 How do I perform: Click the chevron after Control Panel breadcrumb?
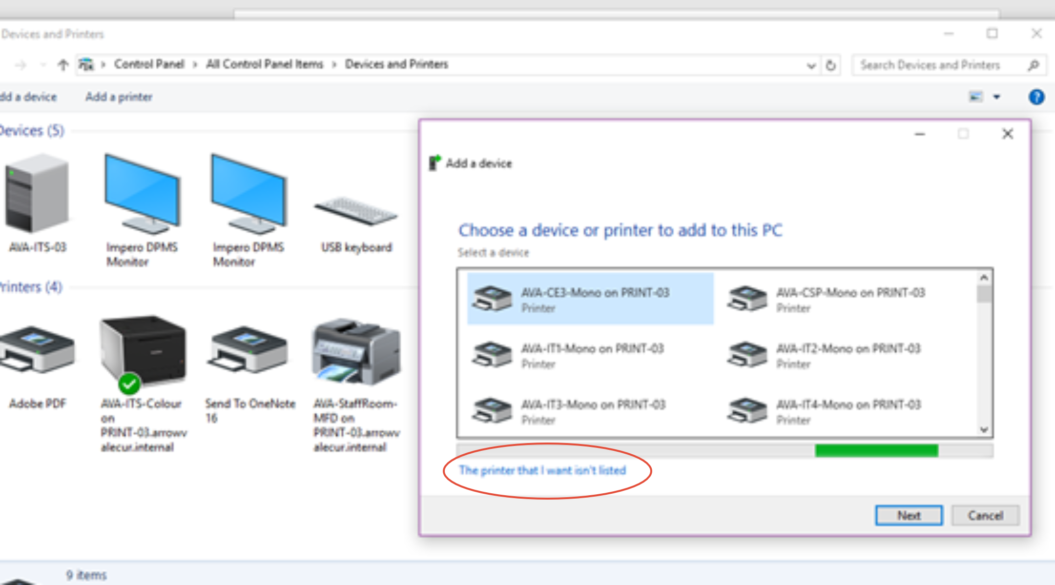(195, 65)
